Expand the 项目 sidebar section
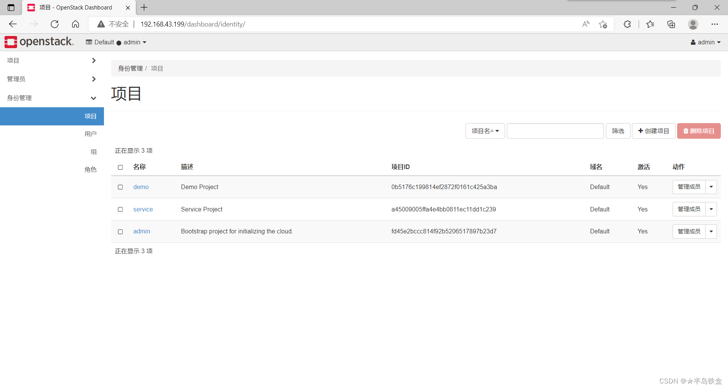Image resolution: width=728 pixels, height=388 pixels. pos(52,61)
